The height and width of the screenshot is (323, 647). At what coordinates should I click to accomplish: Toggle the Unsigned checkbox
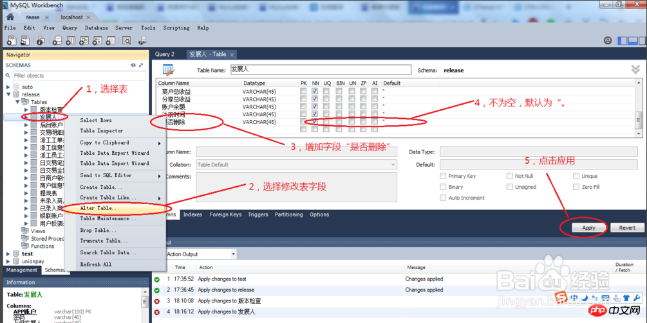click(x=510, y=187)
